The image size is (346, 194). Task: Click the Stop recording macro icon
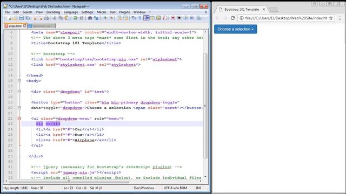click(x=179, y=18)
